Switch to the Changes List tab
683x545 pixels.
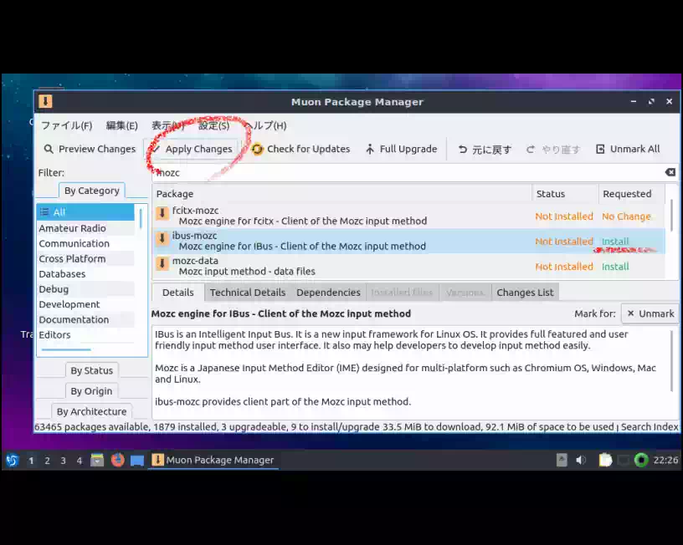click(525, 293)
